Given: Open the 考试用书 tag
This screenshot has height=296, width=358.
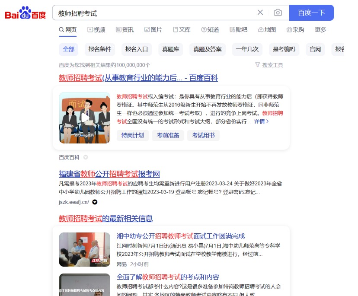Looking at the screenshot, I should pyautogui.click(x=203, y=135).
